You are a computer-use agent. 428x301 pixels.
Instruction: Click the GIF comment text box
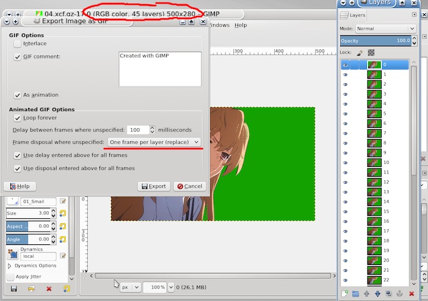(x=160, y=69)
